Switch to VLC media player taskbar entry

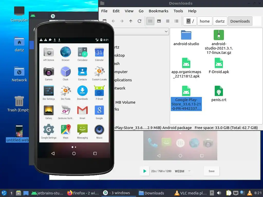pos(191,193)
